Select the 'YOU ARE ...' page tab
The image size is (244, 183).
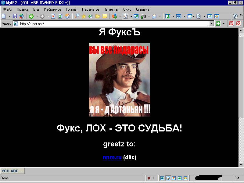(x=13, y=171)
